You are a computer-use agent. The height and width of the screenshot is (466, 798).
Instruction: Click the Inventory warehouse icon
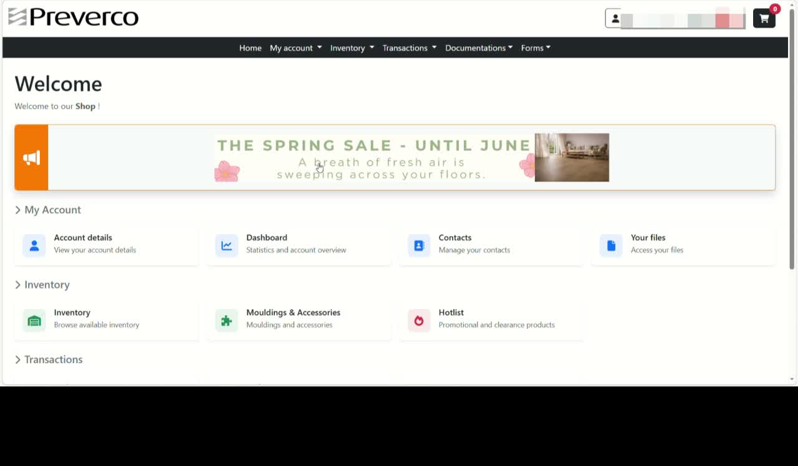point(34,320)
